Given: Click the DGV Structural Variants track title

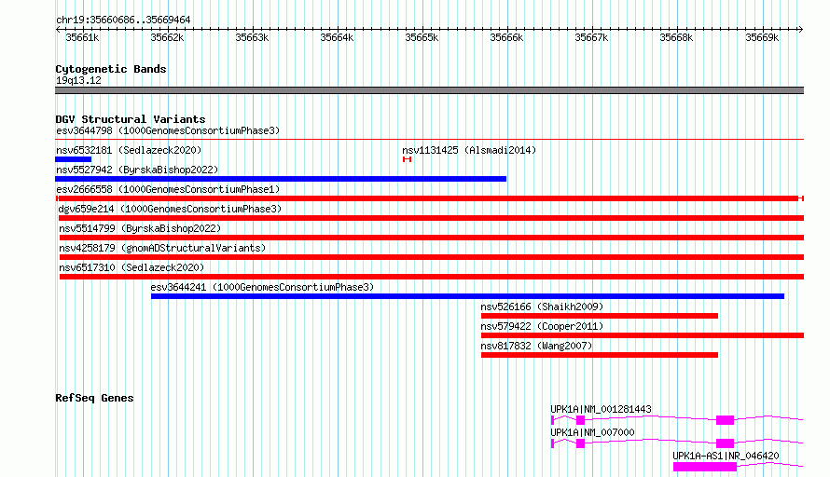Looking at the screenshot, I should [x=131, y=119].
